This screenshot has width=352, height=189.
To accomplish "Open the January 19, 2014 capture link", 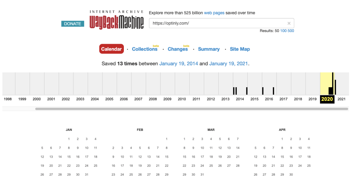I will point(179,64).
